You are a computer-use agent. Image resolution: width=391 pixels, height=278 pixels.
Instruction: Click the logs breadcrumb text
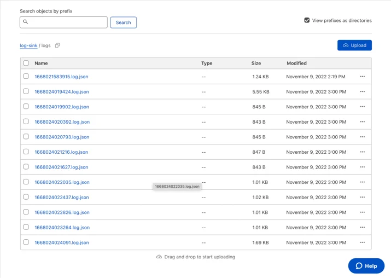point(46,45)
